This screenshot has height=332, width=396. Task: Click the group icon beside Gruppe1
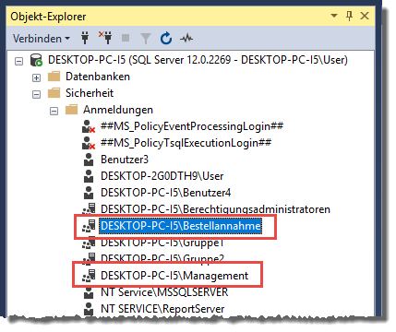(x=89, y=243)
